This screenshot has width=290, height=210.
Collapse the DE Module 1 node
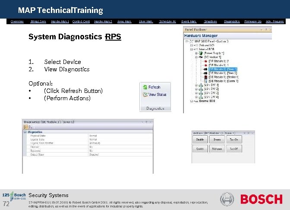196,57
